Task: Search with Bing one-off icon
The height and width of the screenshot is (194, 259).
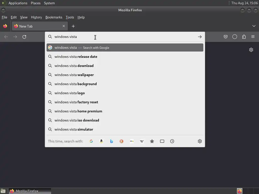Action: (112, 141)
